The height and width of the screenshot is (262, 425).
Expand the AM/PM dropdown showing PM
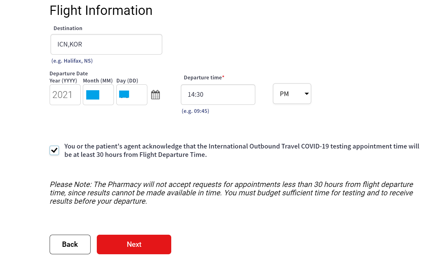point(292,94)
